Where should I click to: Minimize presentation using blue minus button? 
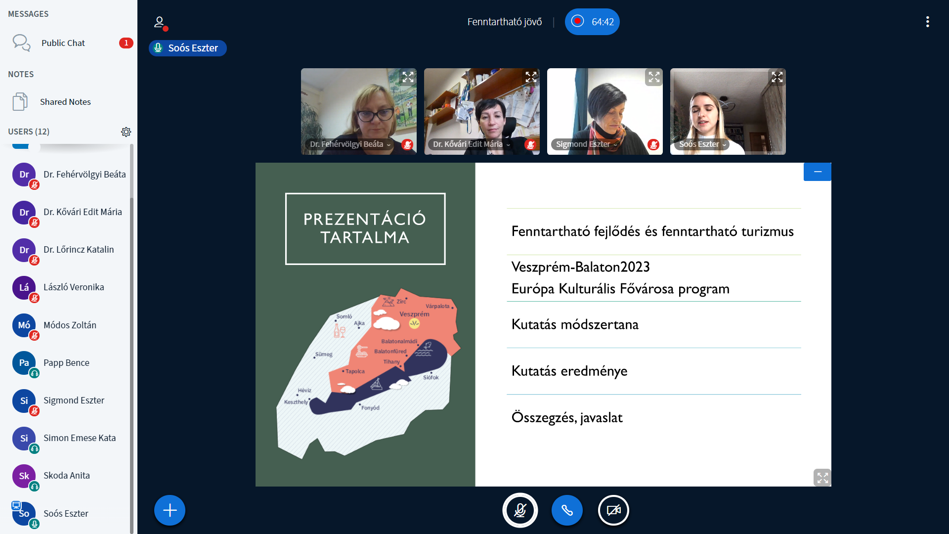(x=817, y=172)
